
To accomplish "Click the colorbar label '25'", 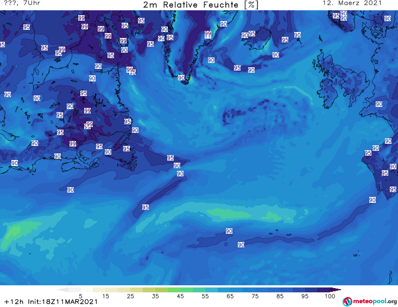I will 130,296.
